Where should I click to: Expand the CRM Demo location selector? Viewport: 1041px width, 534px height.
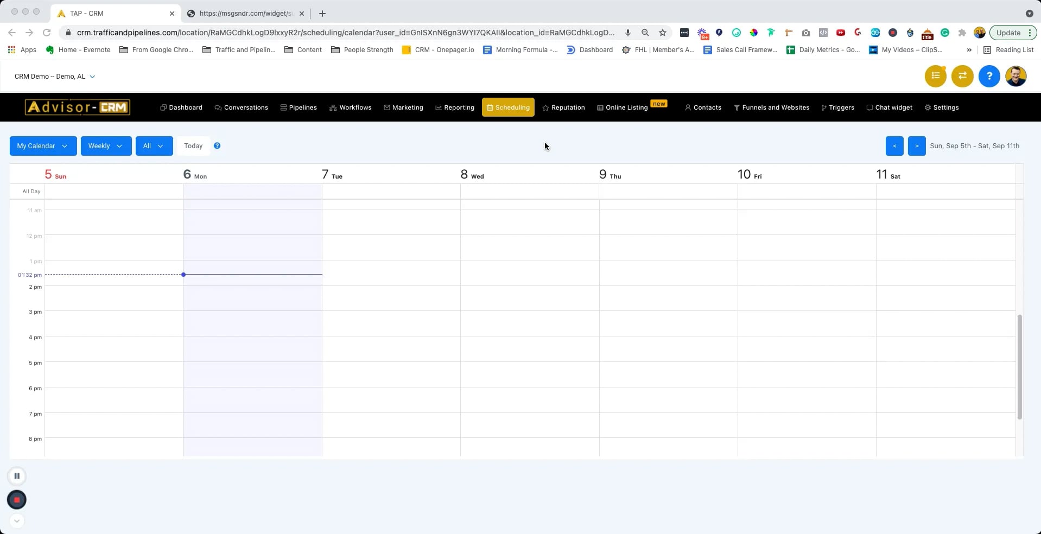(55, 77)
